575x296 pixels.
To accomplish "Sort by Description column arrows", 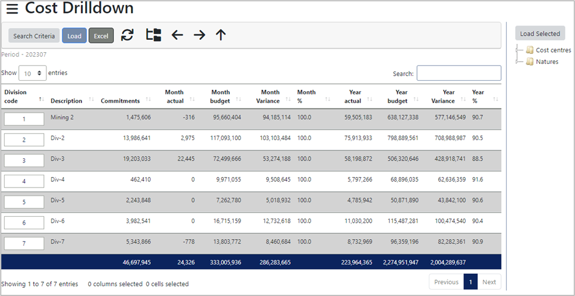I will pyautogui.click(x=92, y=100).
